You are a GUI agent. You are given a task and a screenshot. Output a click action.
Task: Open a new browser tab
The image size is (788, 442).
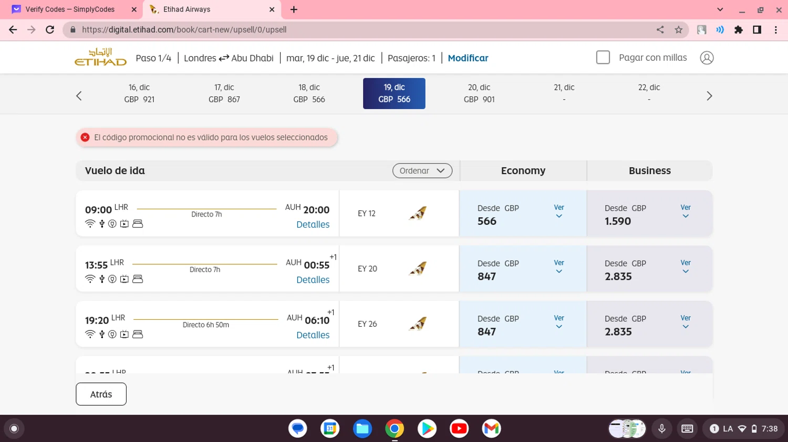pos(294,9)
